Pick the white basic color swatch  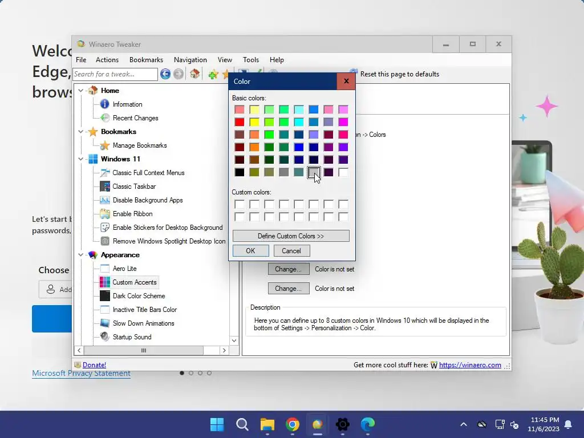pyautogui.click(x=343, y=172)
